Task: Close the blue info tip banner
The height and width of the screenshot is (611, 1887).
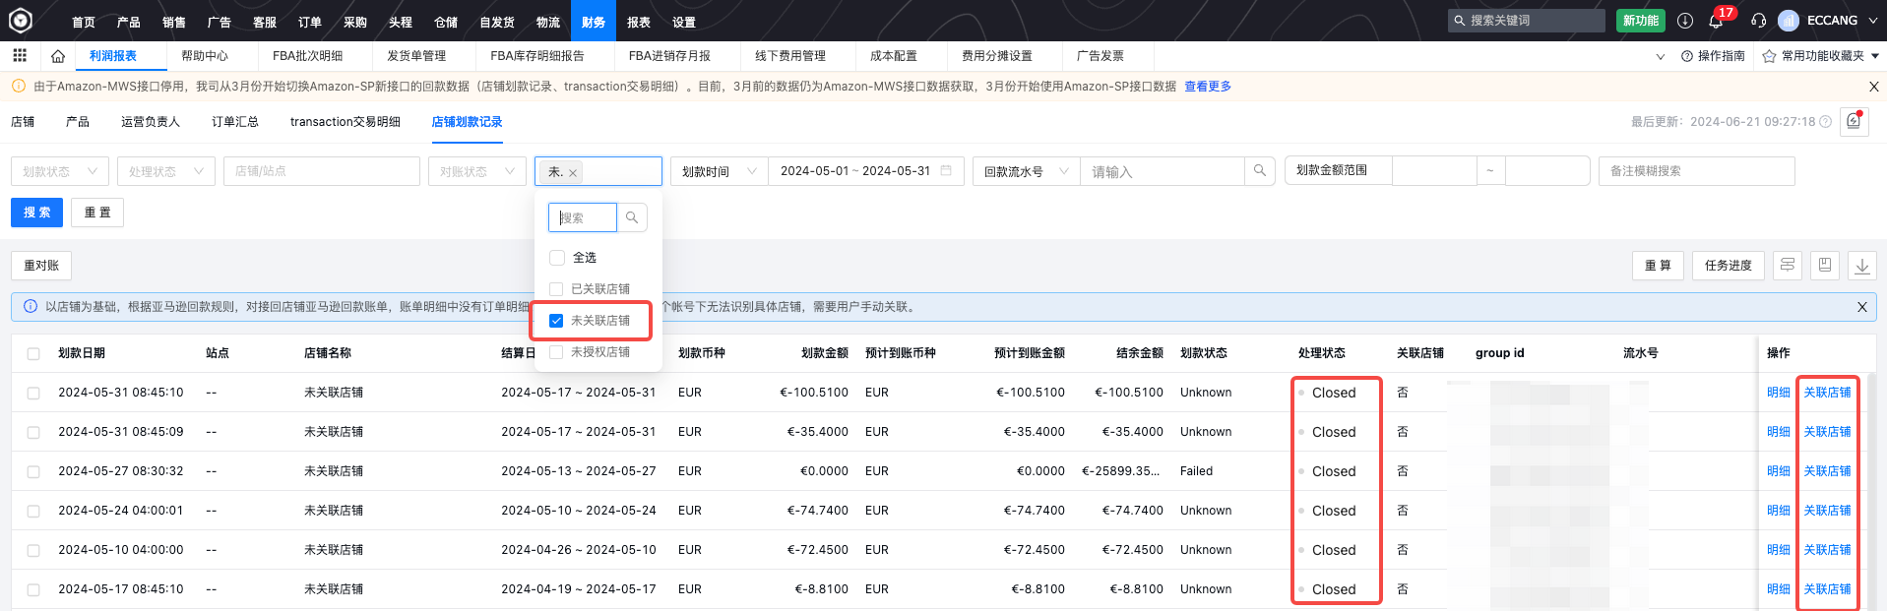Action: coord(1861,307)
